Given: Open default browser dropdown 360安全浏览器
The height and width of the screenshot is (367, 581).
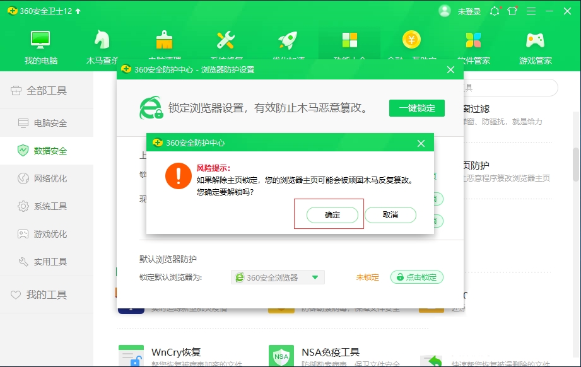Looking at the screenshot, I should click(x=278, y=277).
